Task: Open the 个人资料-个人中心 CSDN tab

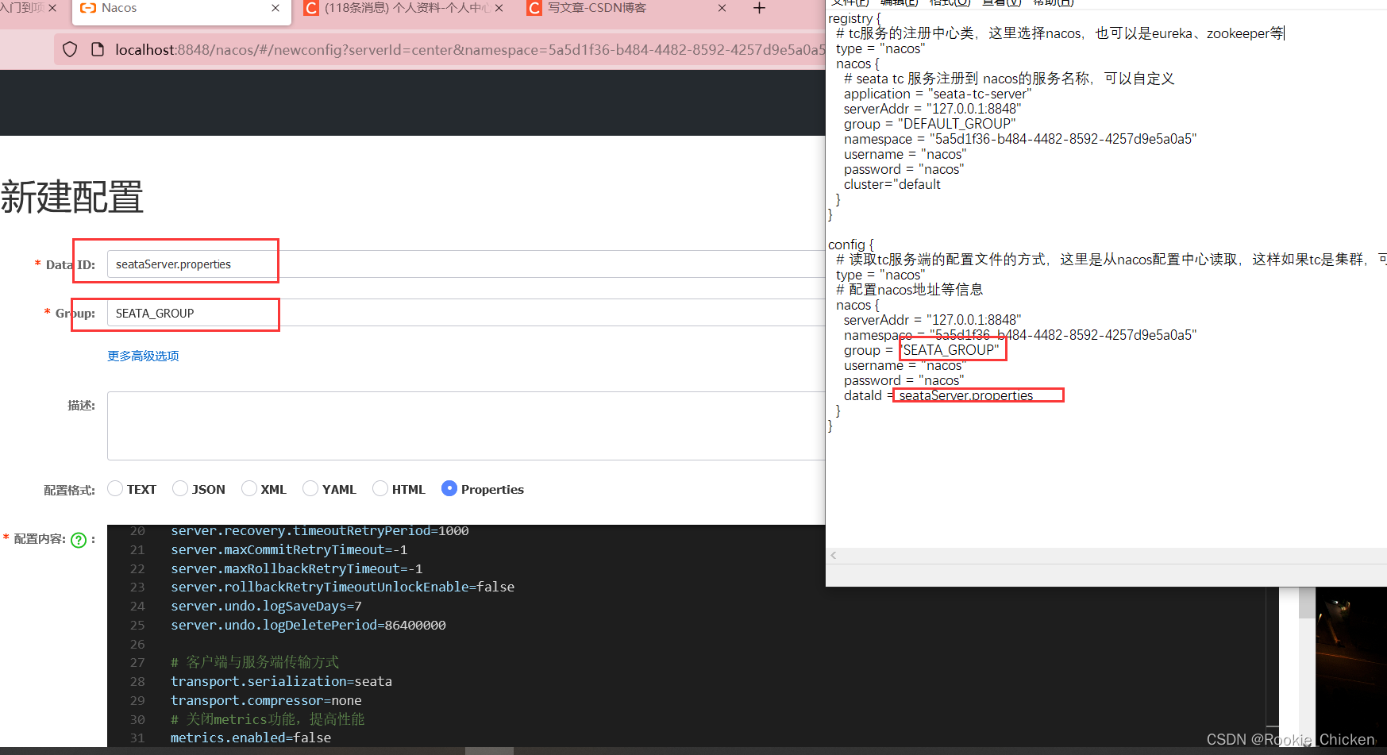Action: coord(404,9)
